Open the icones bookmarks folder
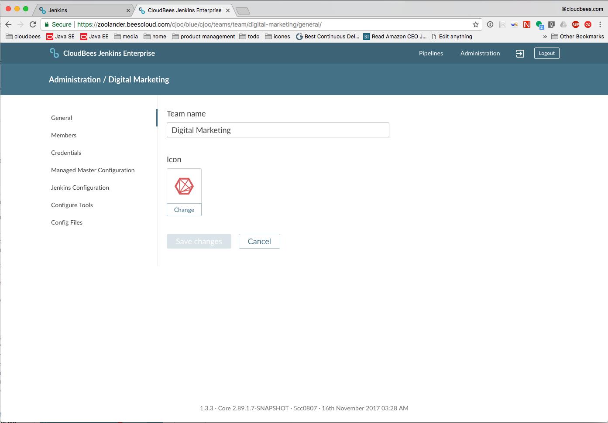 (278, 37)
